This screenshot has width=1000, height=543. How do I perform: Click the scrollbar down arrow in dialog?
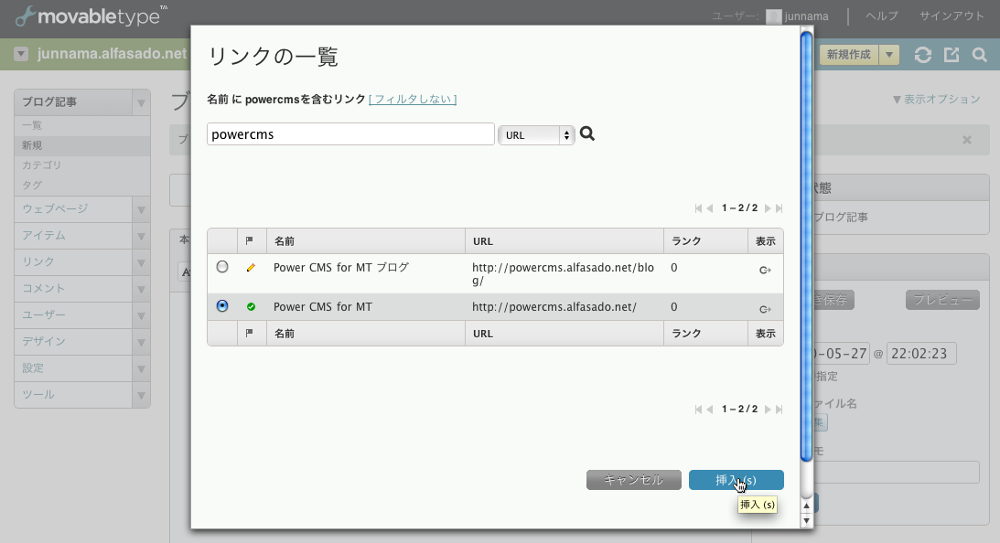click(x=806, y=520)
